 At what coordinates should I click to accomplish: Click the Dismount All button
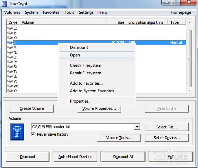(x=123, y=157)
